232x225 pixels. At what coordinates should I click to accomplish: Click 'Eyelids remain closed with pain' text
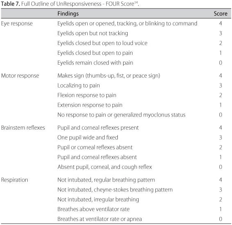[x=95, y=63]
